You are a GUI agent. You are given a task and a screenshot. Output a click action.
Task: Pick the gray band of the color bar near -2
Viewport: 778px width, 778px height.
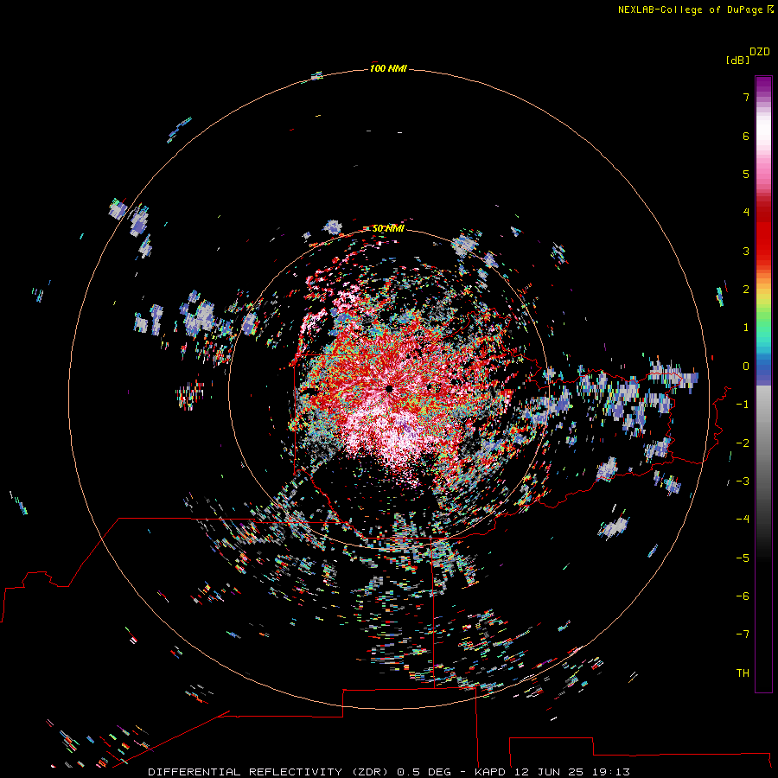[763, 443]
